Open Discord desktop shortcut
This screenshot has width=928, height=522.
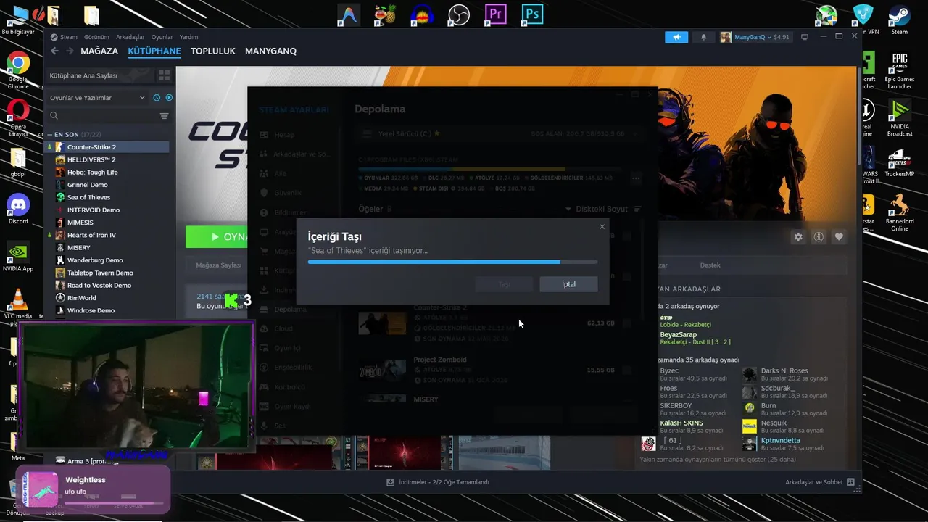tap(18, 209)
